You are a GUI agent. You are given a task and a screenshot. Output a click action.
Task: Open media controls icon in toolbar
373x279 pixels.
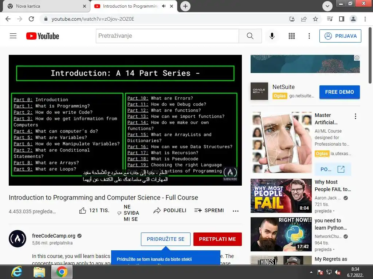[330, 19]
